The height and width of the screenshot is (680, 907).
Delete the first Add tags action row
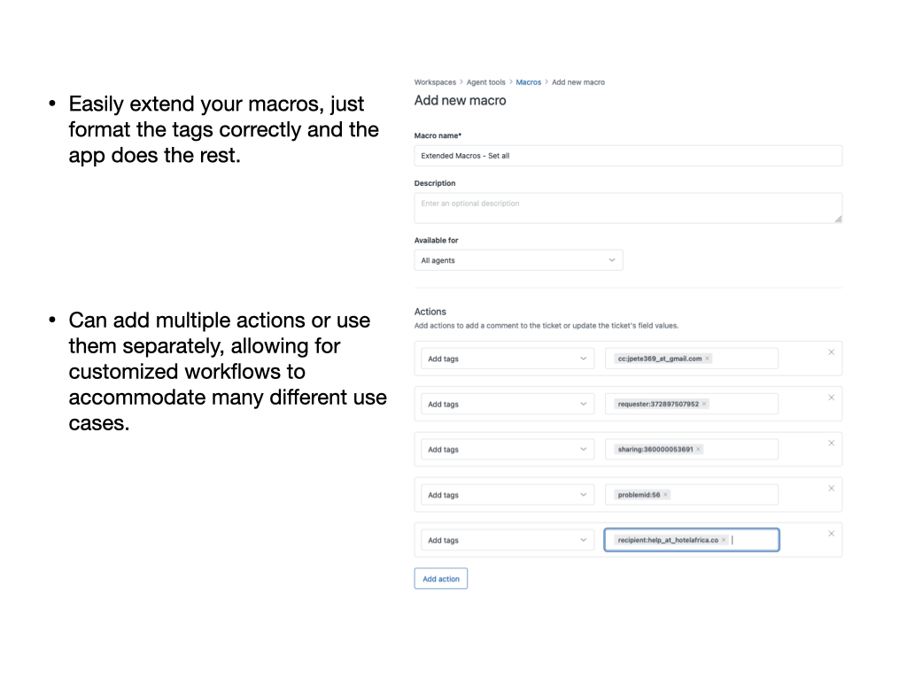[831, 350]
